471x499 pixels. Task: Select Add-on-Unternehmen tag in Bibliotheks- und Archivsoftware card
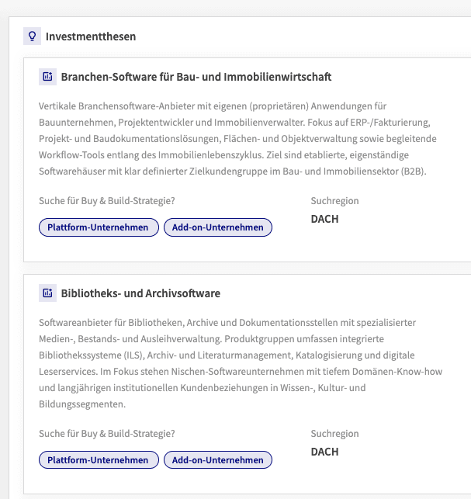218,460
